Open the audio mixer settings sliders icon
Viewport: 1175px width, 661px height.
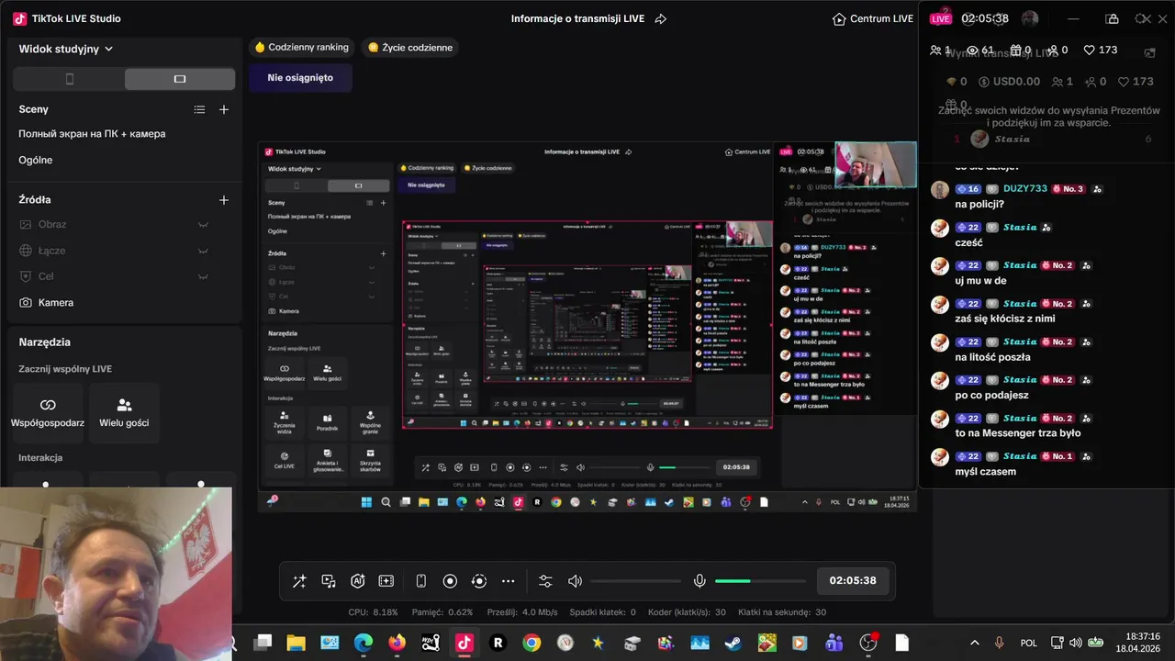[x=545, y=581]
